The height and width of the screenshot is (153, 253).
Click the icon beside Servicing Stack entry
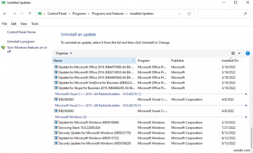[56, 127]
